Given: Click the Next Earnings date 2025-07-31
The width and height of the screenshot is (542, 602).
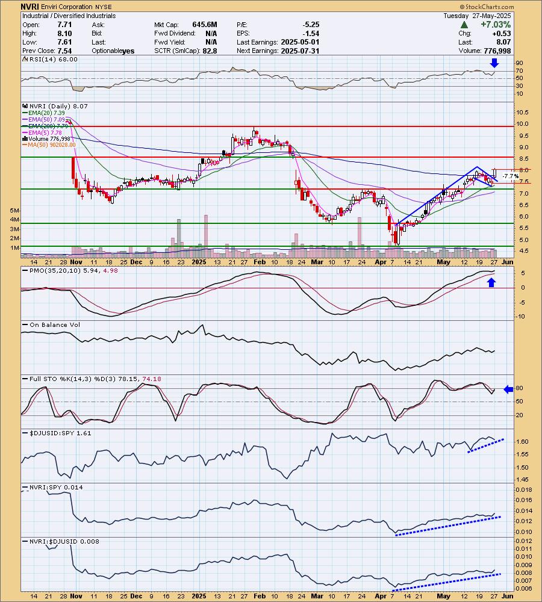Looking at the screenshot, I should tap(300, 51).
